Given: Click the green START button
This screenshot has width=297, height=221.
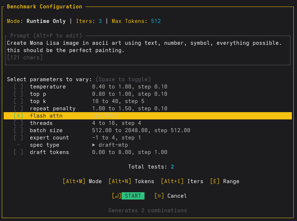Looking at the screenshot, I should 133,196.
